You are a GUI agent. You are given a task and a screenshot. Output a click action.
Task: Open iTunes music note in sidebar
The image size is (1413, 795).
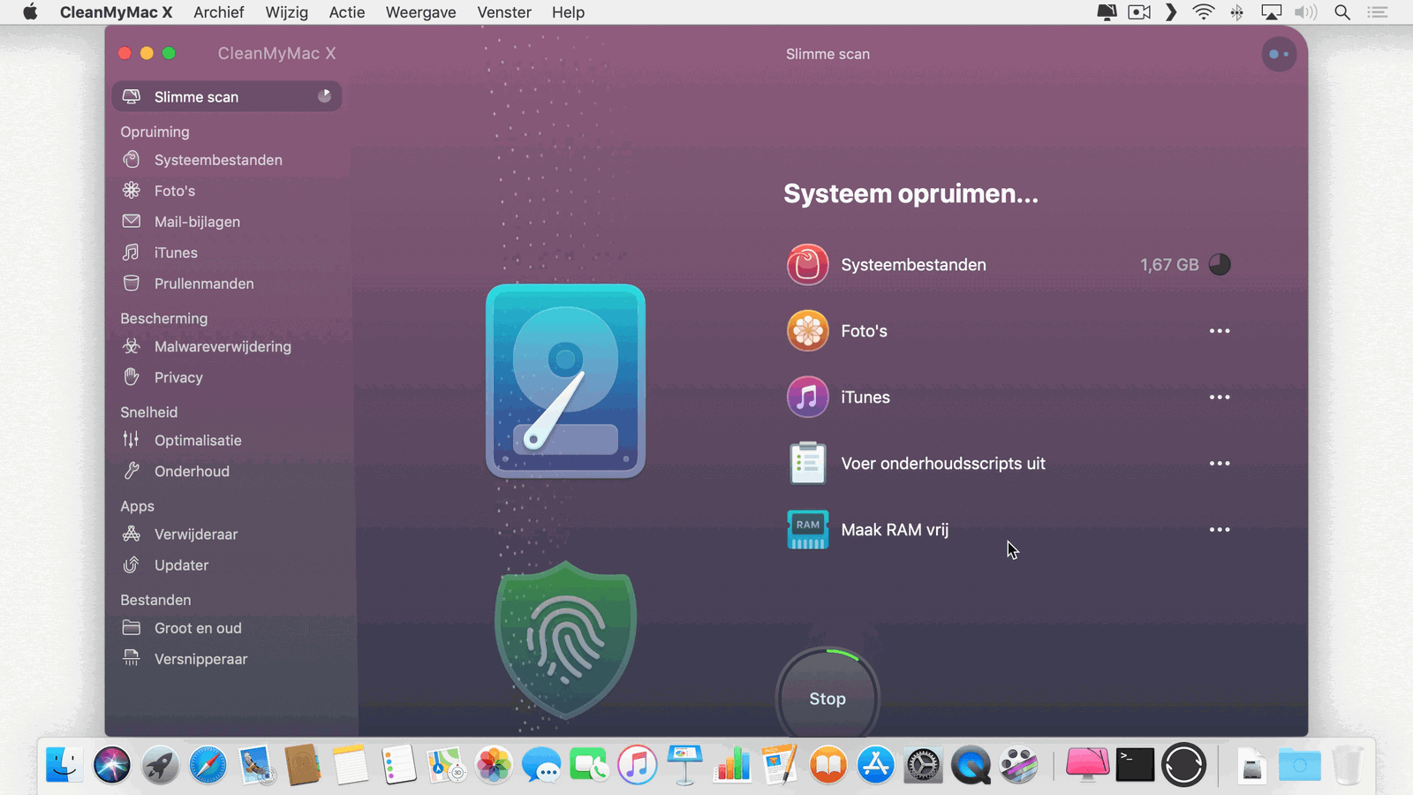[132, 252]
